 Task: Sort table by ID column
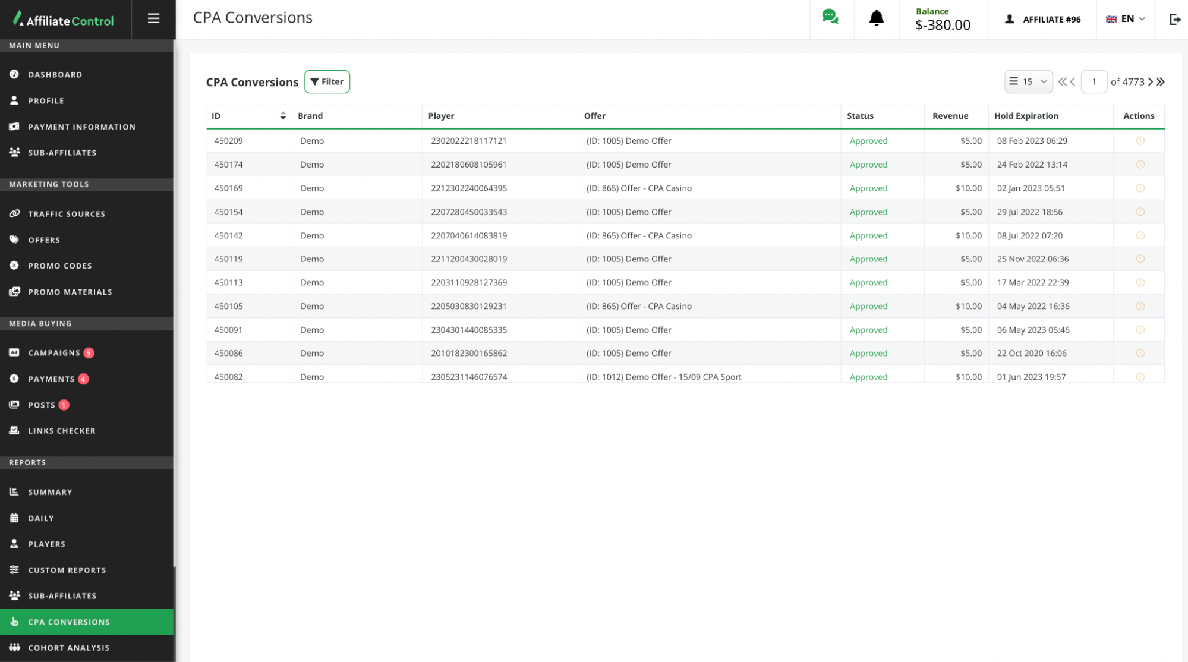click(283, 116)
